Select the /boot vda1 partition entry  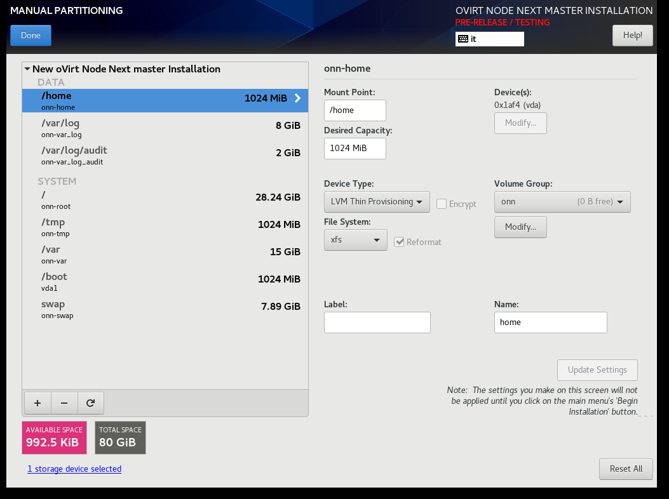click(x=165, y=281)
